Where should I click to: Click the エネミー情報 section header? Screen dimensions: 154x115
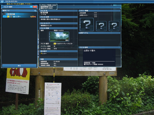point(99,11)
